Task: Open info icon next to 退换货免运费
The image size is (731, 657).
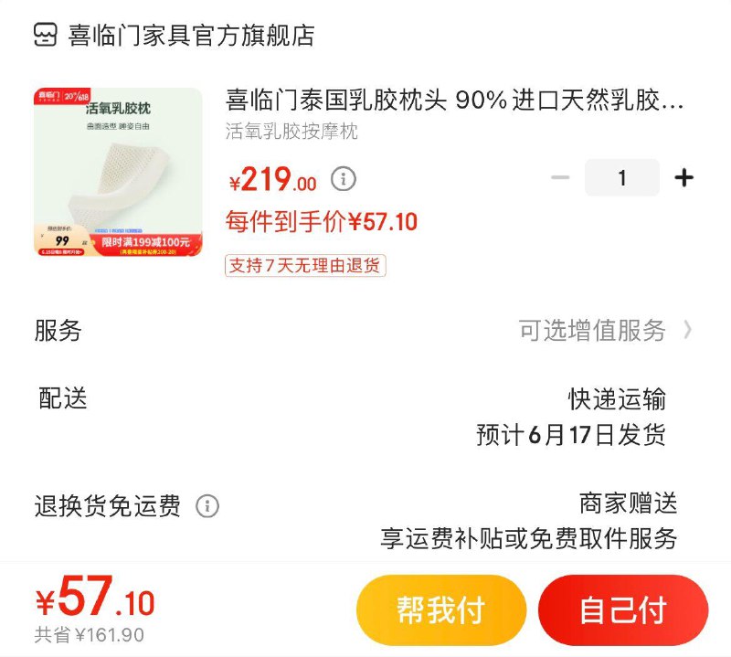Action: pos(207,506)
